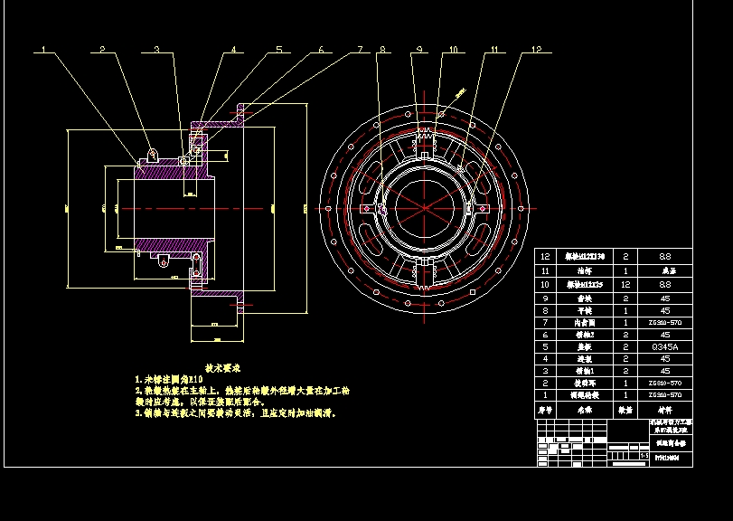
Task: Click table row 11 for 油杯
Action: tap(584, 270)
